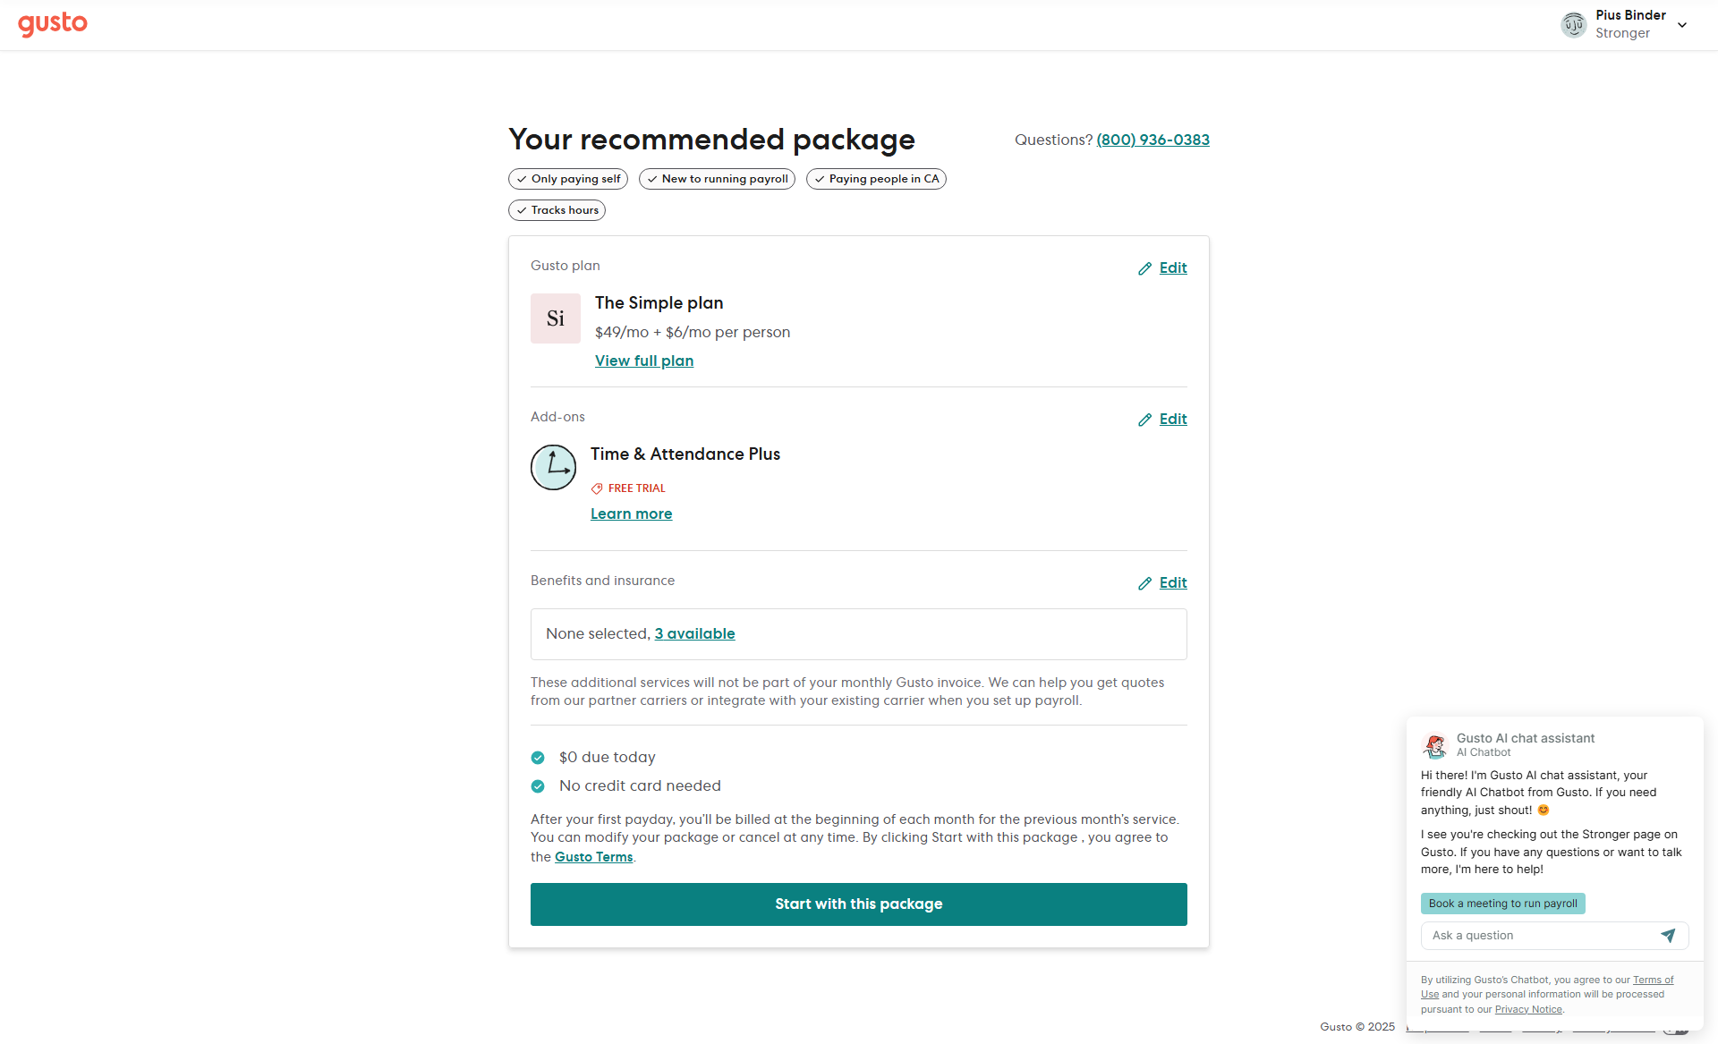Screen dimensions: 1718x1044
Task: Click the pencil icon beside Gusto plan Edit
Action: click(1144, 268)
